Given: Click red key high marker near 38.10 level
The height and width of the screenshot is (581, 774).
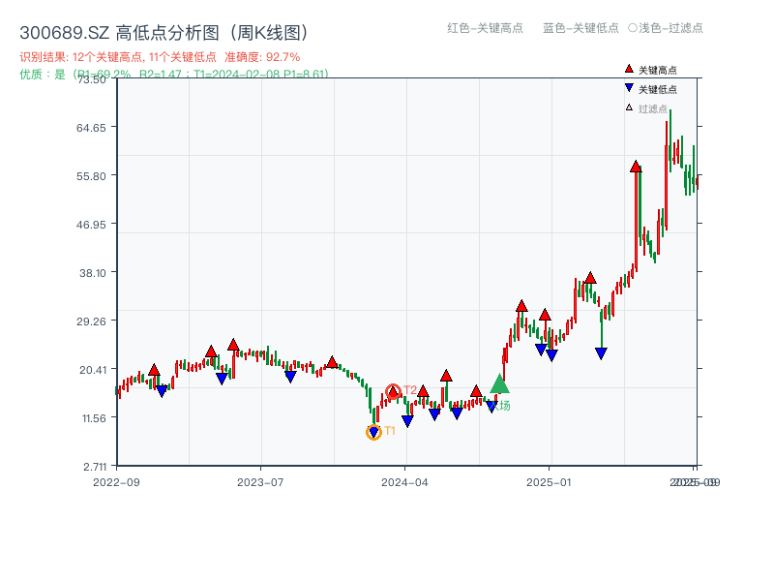Looking at the screenshot, I should pyautogui.click(x=590, y=278).
